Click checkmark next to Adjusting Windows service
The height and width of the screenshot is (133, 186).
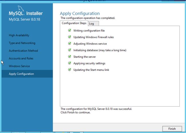point(70,43)
